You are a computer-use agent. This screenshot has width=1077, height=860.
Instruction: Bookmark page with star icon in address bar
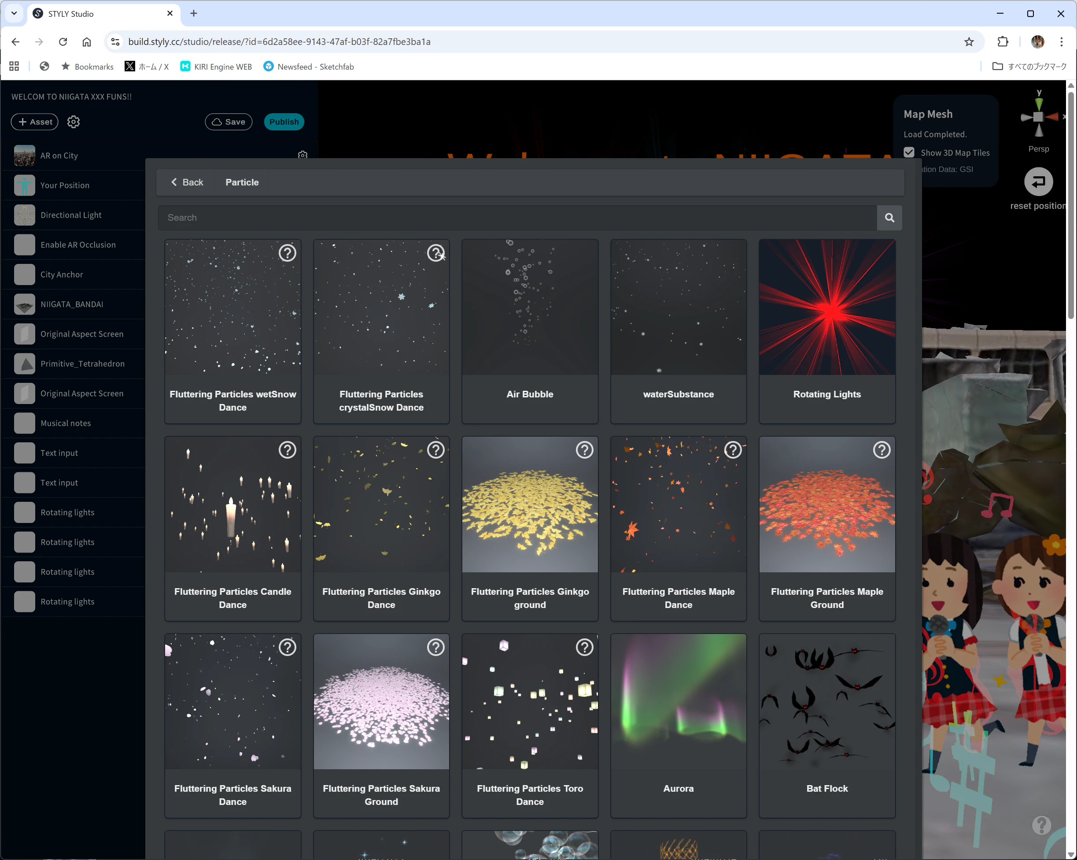click(969, 42)
